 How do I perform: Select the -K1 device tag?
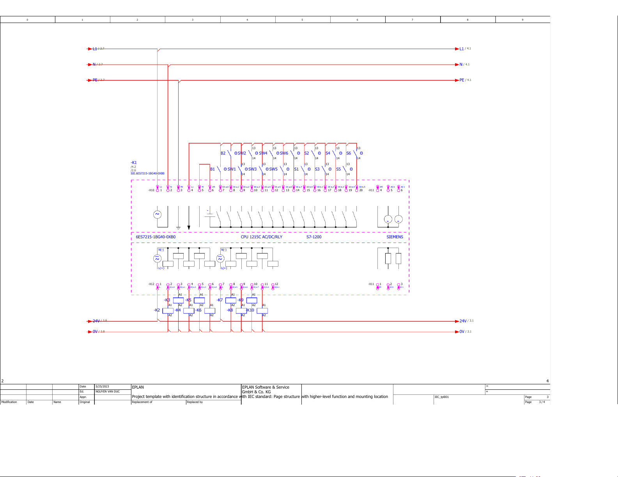click(x=134, y=162)
